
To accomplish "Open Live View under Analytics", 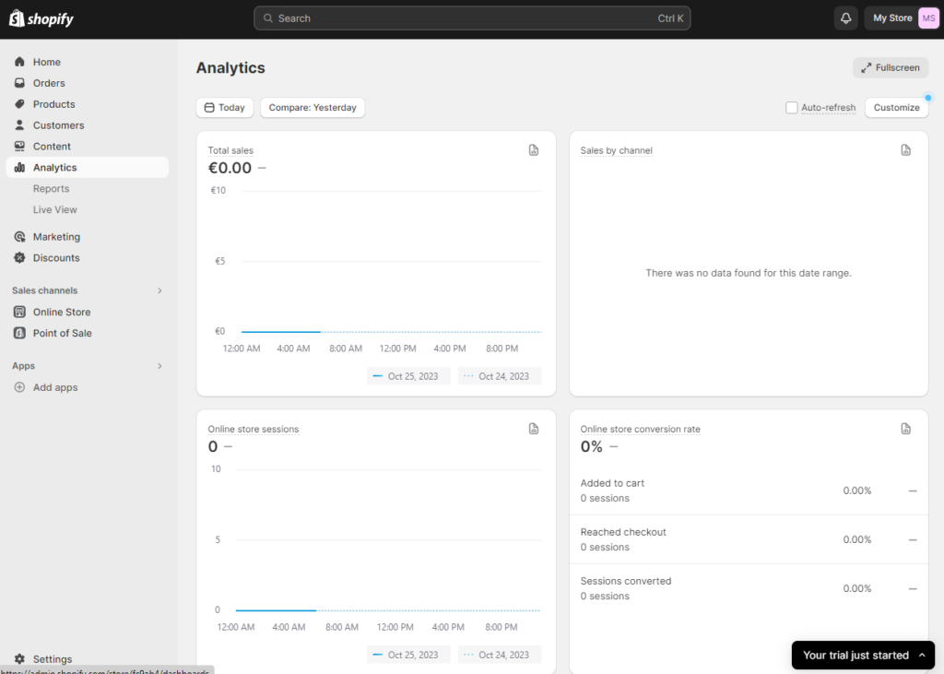I will coord(54,209).
